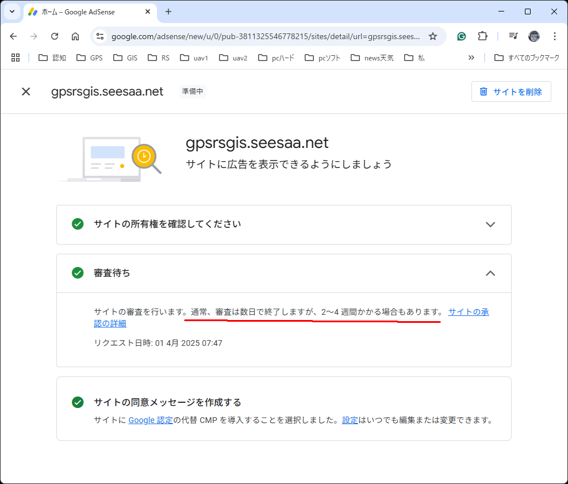Minimize the Chrome window

(x=501, y=12)
